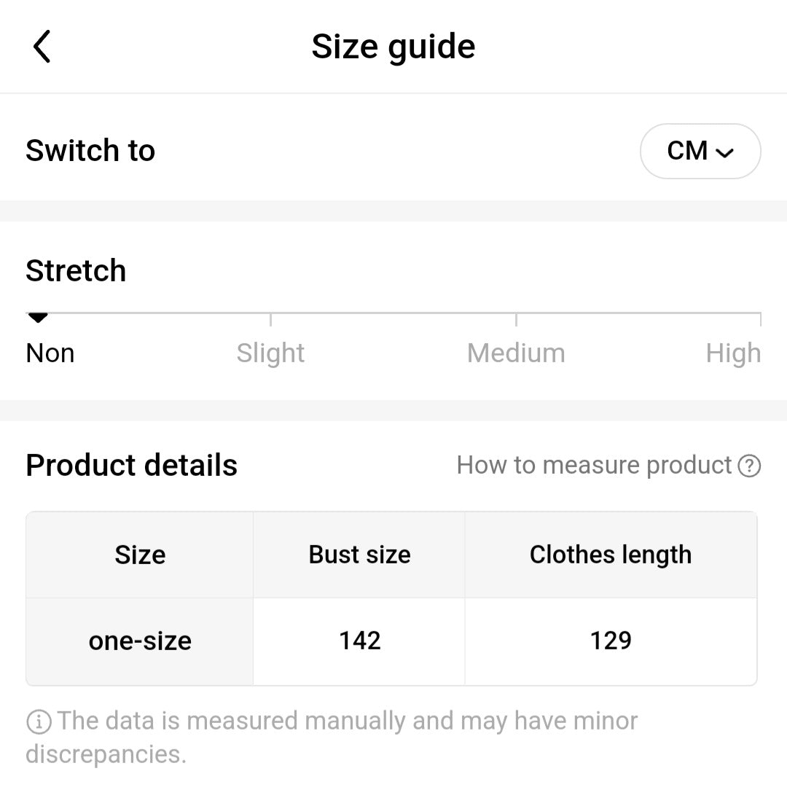
Task: Click the clothes length value 129
Action: (611, 641)
